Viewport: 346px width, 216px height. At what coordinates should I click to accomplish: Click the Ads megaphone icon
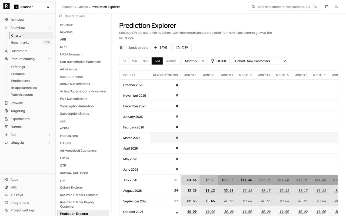tap(6, 135)
